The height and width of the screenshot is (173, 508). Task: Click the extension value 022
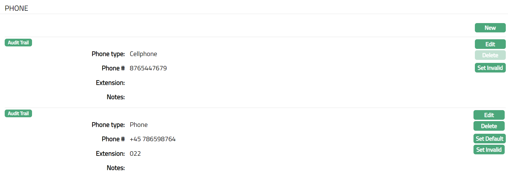click(x=135, y=154)
